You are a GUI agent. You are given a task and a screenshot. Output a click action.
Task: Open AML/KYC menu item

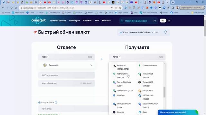(x=87, y=20)
